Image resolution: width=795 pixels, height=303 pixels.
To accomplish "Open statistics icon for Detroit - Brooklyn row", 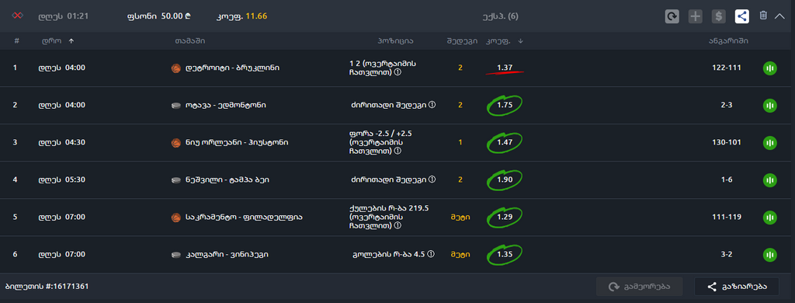I will coord(770,68).
